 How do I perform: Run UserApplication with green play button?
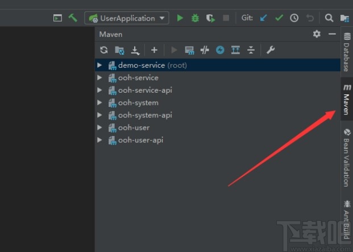pyautogui.click(x=180, y=18)
